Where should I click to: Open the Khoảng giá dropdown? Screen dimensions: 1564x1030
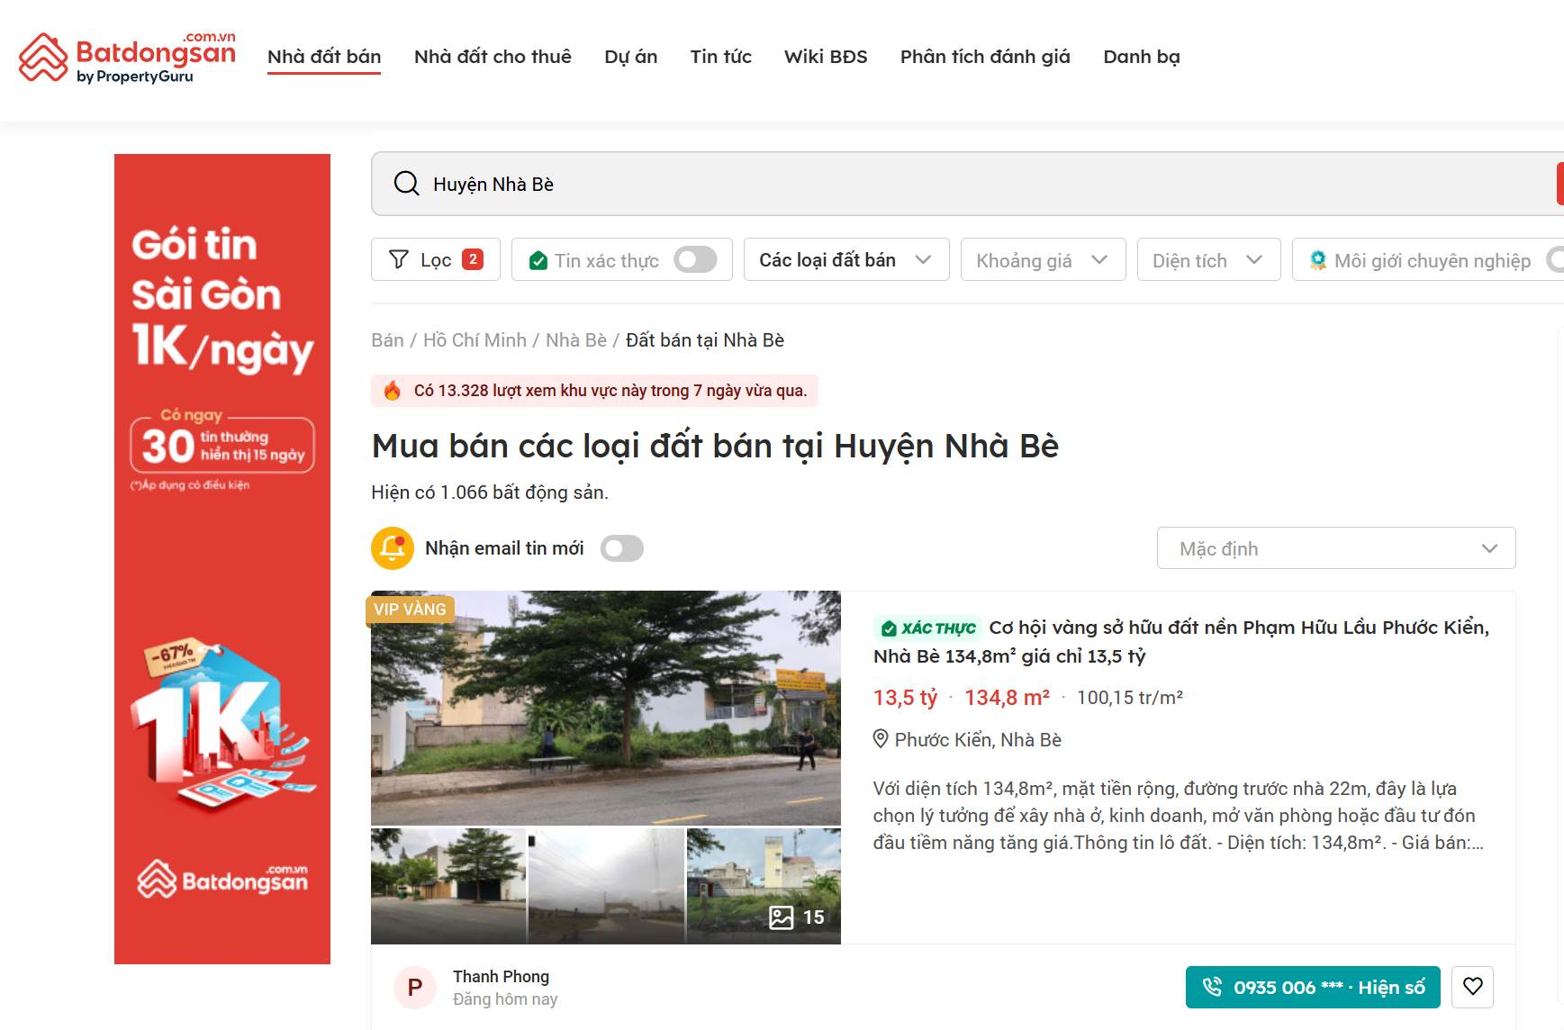(x=1044, y=259)
